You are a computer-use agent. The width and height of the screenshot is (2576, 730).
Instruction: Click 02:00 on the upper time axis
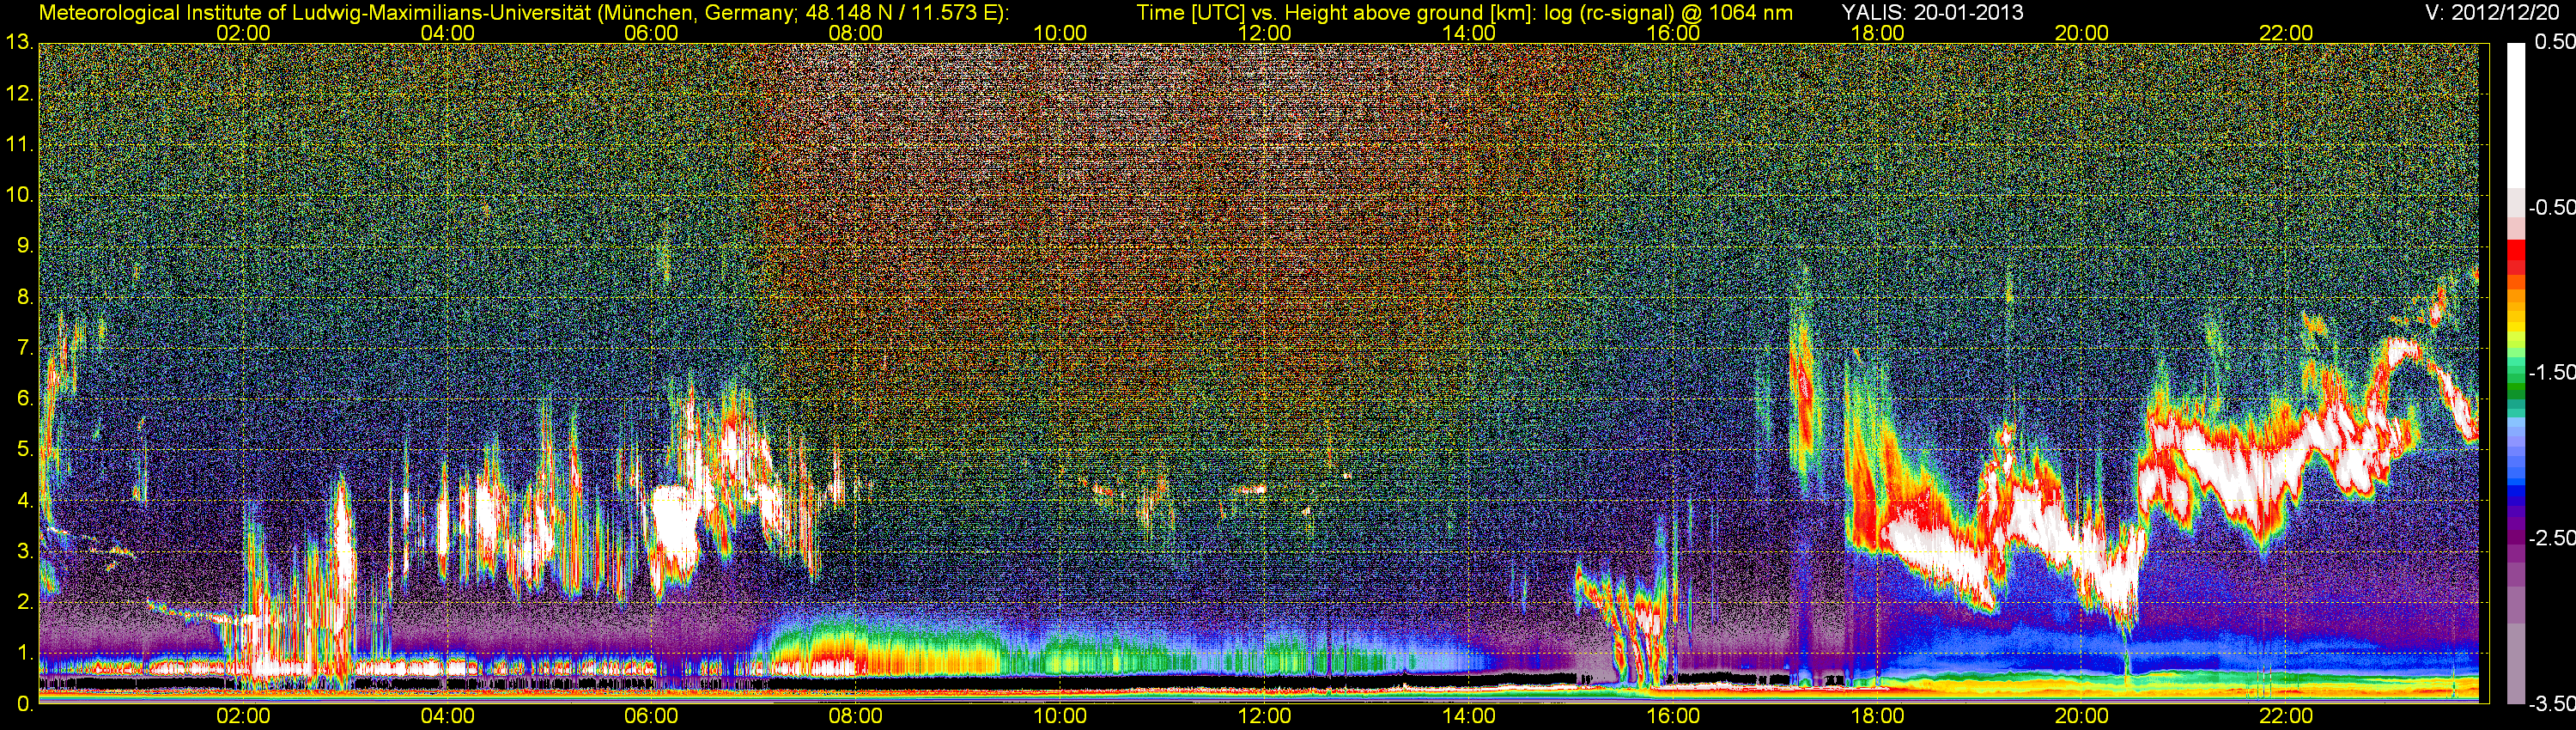click(x=243, y=33)
